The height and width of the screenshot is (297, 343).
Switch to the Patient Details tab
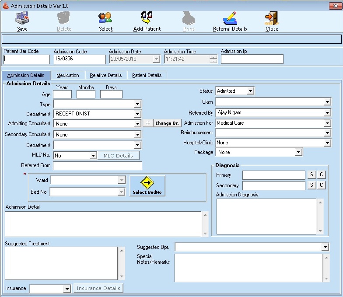click(147, 75)
